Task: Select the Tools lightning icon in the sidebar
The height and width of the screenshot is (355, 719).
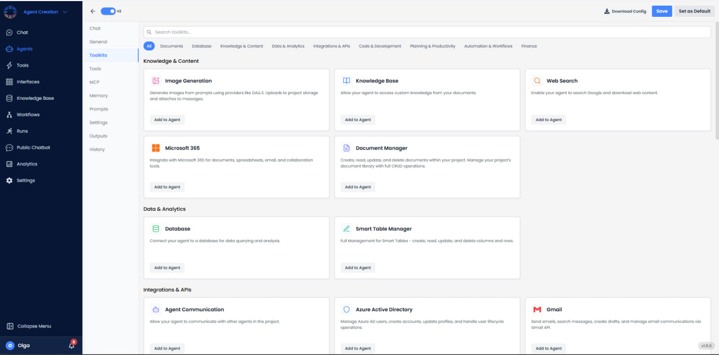Action: click(9, 65)
